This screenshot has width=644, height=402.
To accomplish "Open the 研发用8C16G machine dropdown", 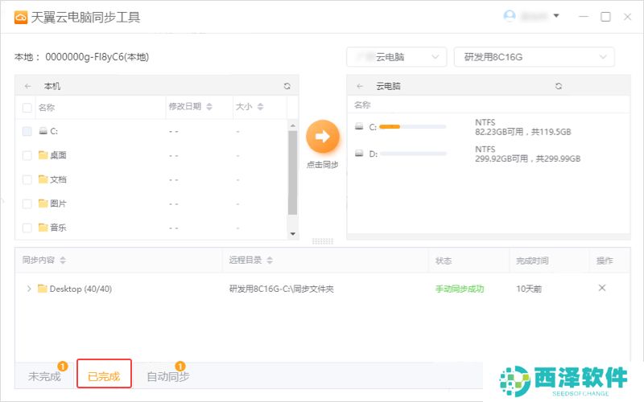I will (534, 57).
